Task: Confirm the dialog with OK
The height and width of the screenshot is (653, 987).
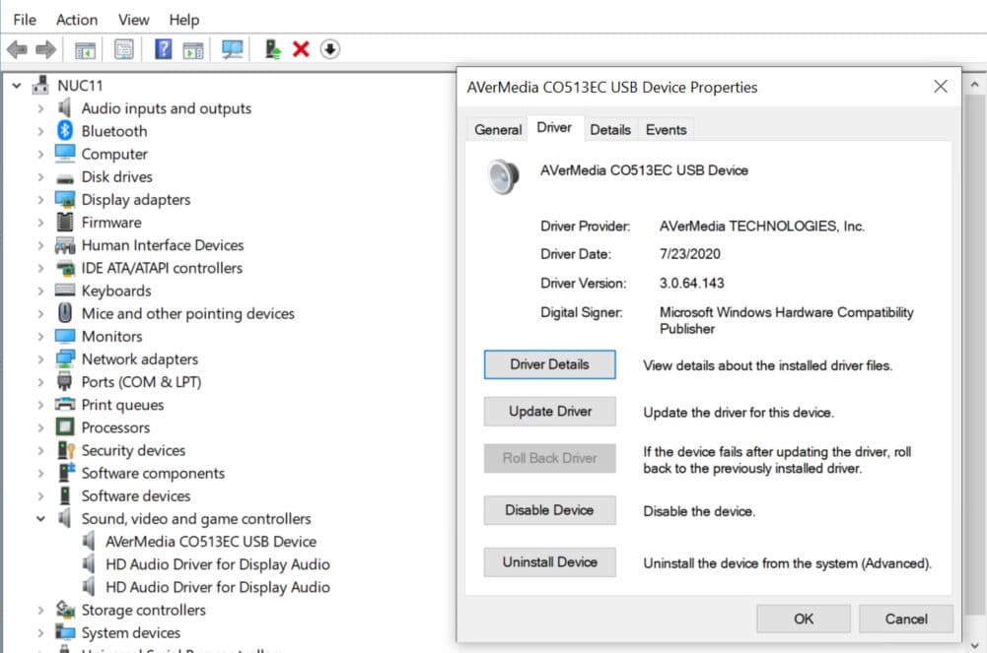Action: 804,619
